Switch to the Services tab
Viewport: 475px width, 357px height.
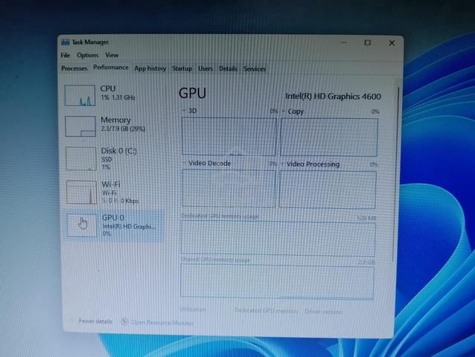pyautogui.click(x=255, y=69)
